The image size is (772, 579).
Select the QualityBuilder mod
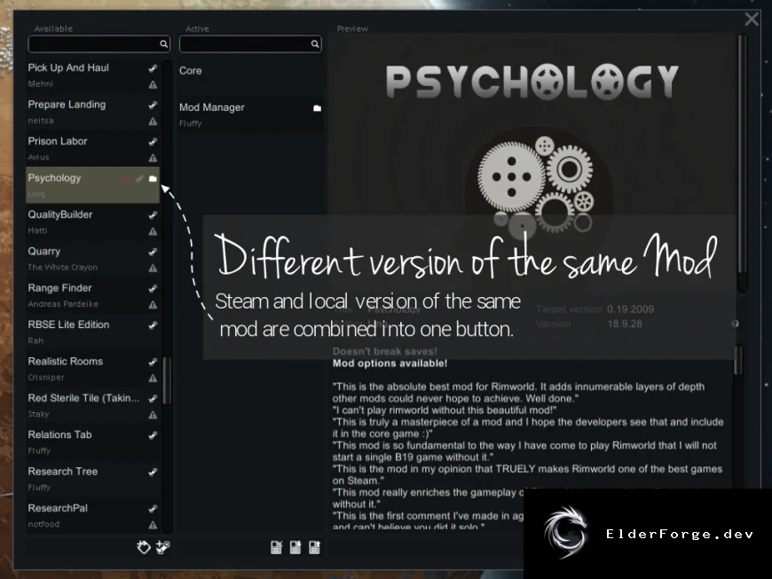[x=92, y=223]
